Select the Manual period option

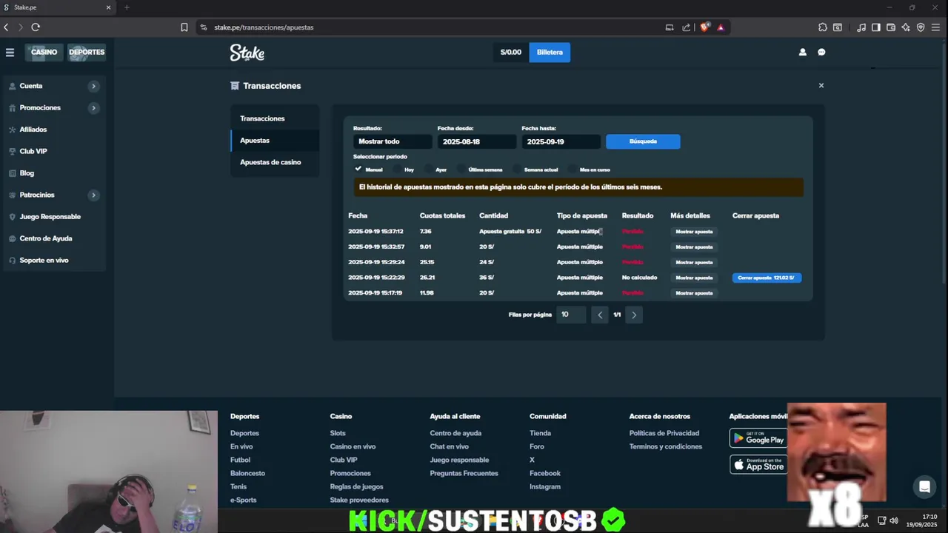click(368, 170)
